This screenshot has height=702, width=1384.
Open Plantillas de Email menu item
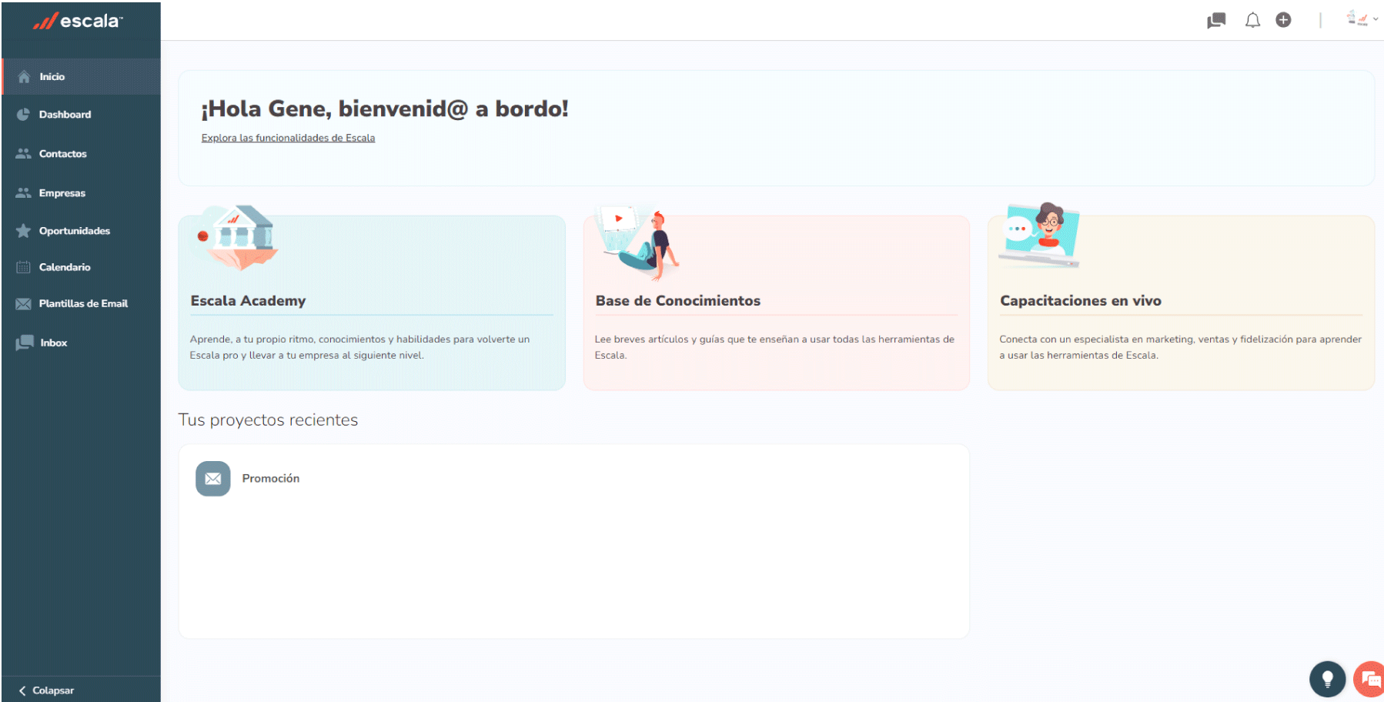pos(81,303)
